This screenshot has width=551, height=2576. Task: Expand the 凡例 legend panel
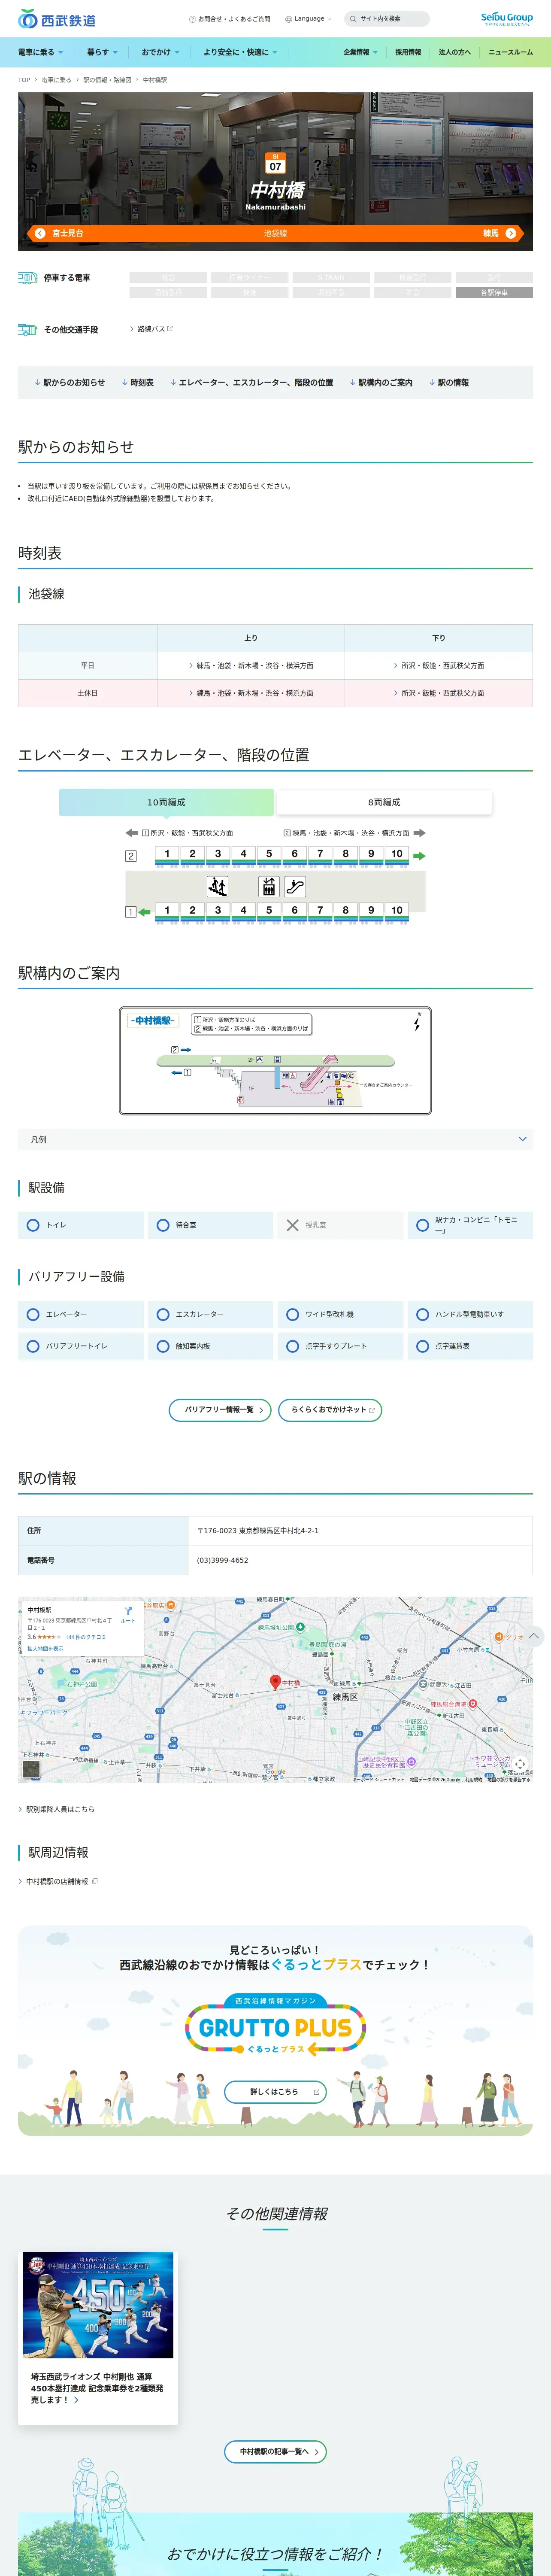[275, 1140]
